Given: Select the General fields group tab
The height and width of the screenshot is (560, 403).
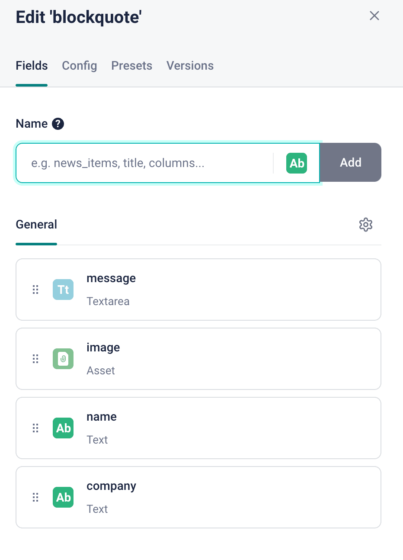Looking at the screenshot, I should [x=36, y=225].
